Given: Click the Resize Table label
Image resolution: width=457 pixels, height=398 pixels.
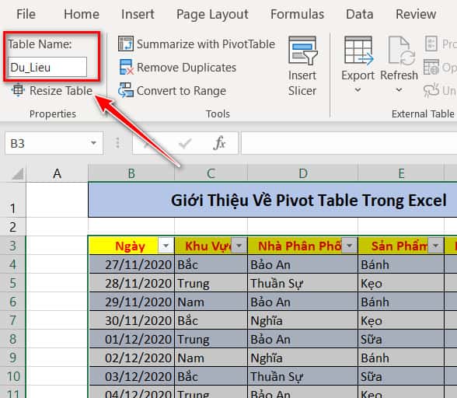Looking at the screenshot, I should click(61, 91).
